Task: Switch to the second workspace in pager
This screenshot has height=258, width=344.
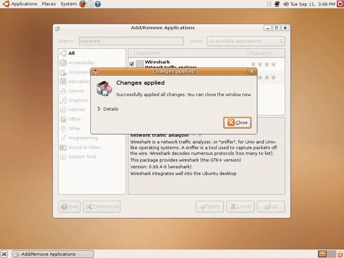Action: (x=332, y=254)
